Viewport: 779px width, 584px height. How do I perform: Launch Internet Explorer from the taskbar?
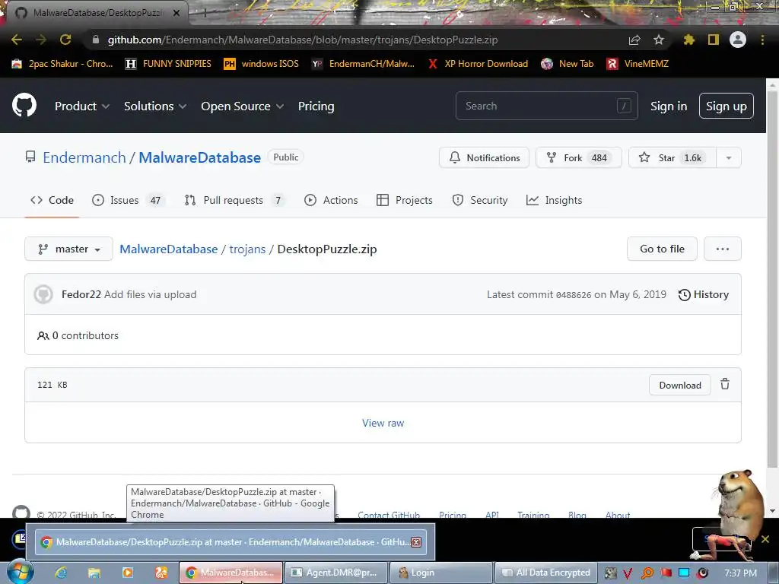(61, 573)
